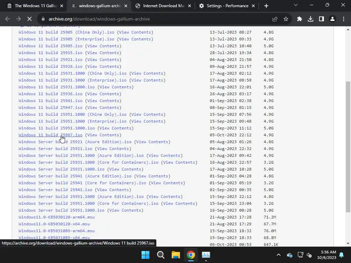
Task: Switch to Settings - Performance tab
Action: point(228,6)
